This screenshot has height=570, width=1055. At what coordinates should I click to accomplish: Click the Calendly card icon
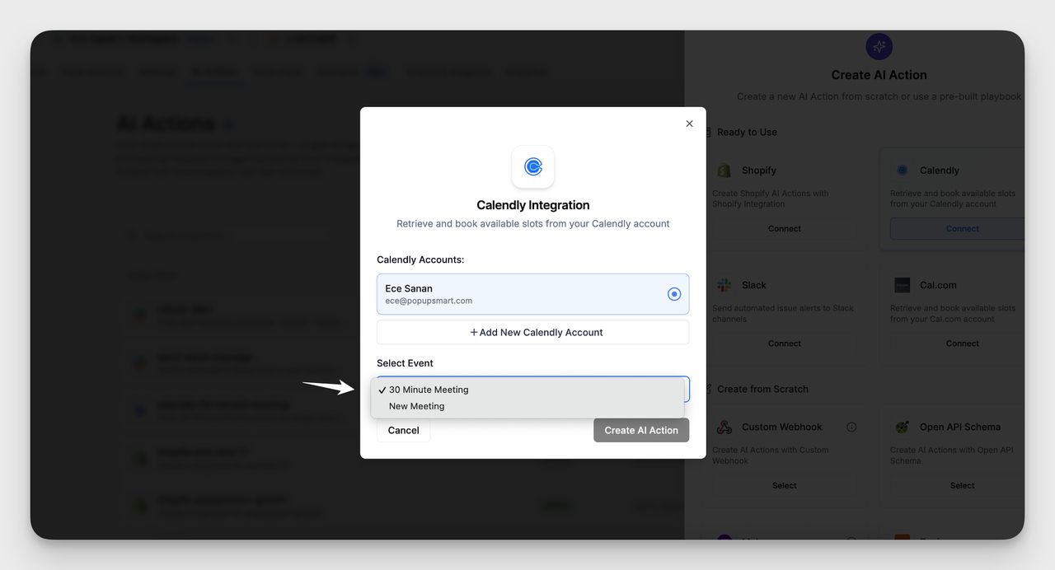[x=902, y=171]
